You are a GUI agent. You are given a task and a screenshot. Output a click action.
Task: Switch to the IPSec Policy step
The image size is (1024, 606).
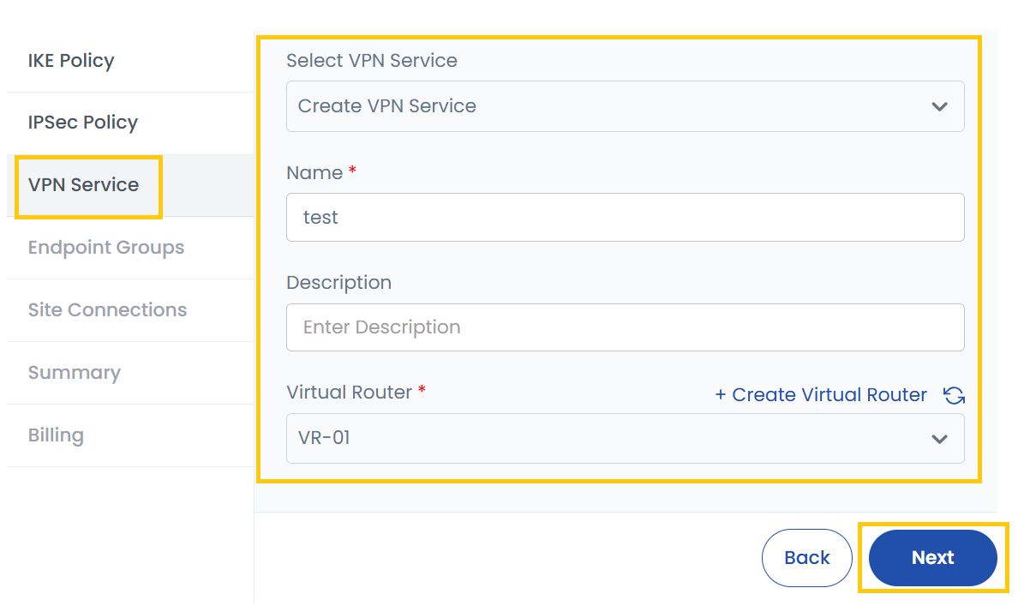click(82, 123)
